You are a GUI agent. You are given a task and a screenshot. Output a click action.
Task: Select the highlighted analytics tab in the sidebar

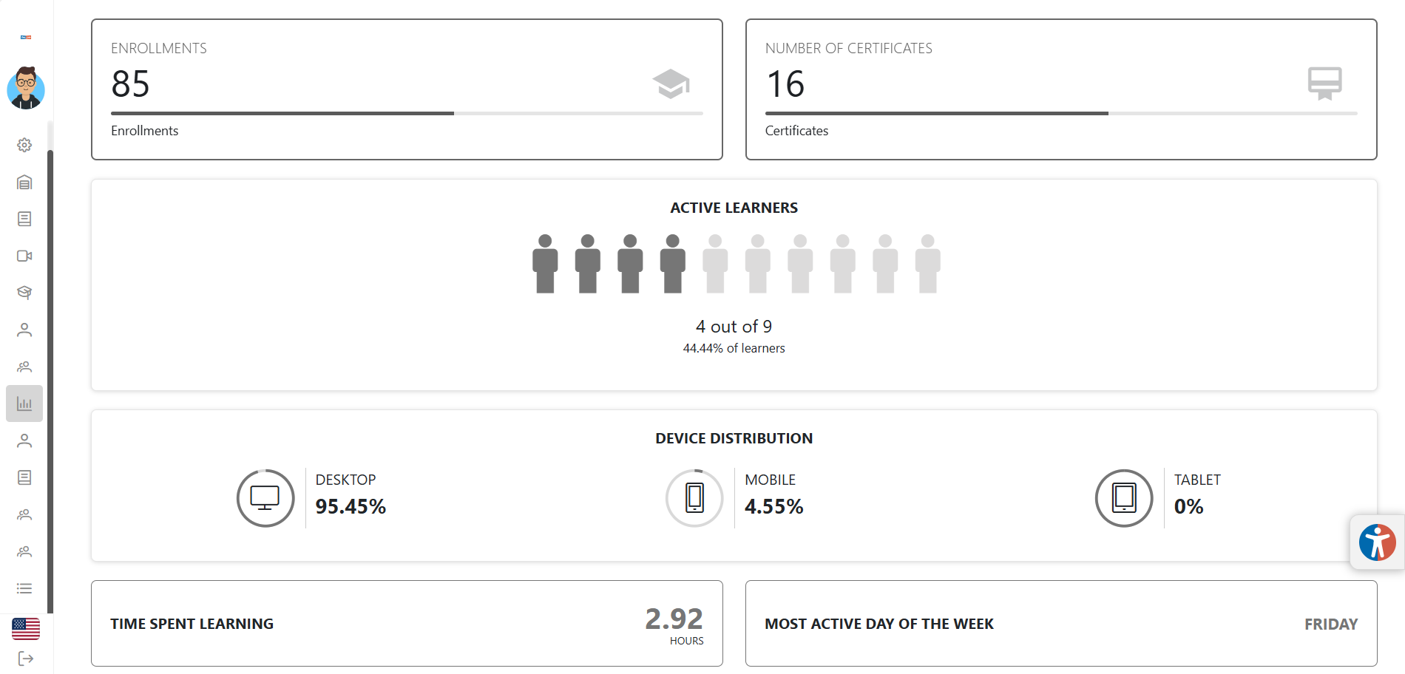[24, 404]
